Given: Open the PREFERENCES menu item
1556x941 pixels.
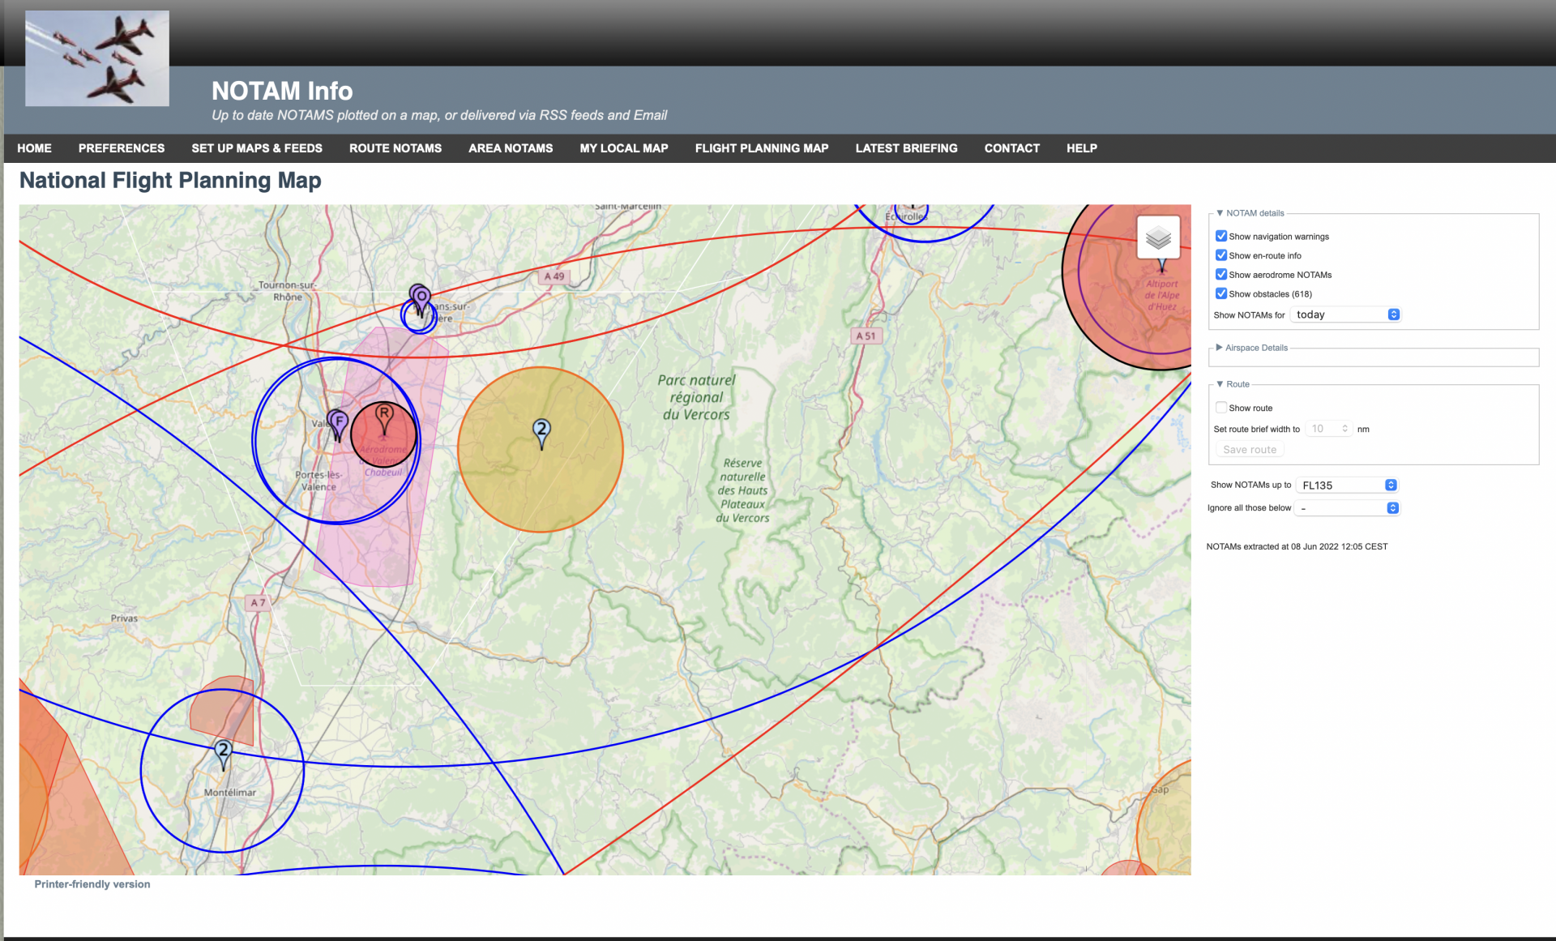Looking at the screenshot, I should click(122, 148).
